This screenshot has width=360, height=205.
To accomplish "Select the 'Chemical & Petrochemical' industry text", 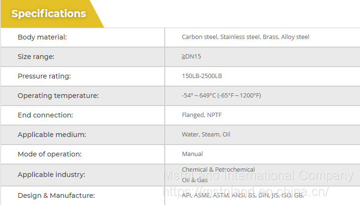I will pos(218,169).
